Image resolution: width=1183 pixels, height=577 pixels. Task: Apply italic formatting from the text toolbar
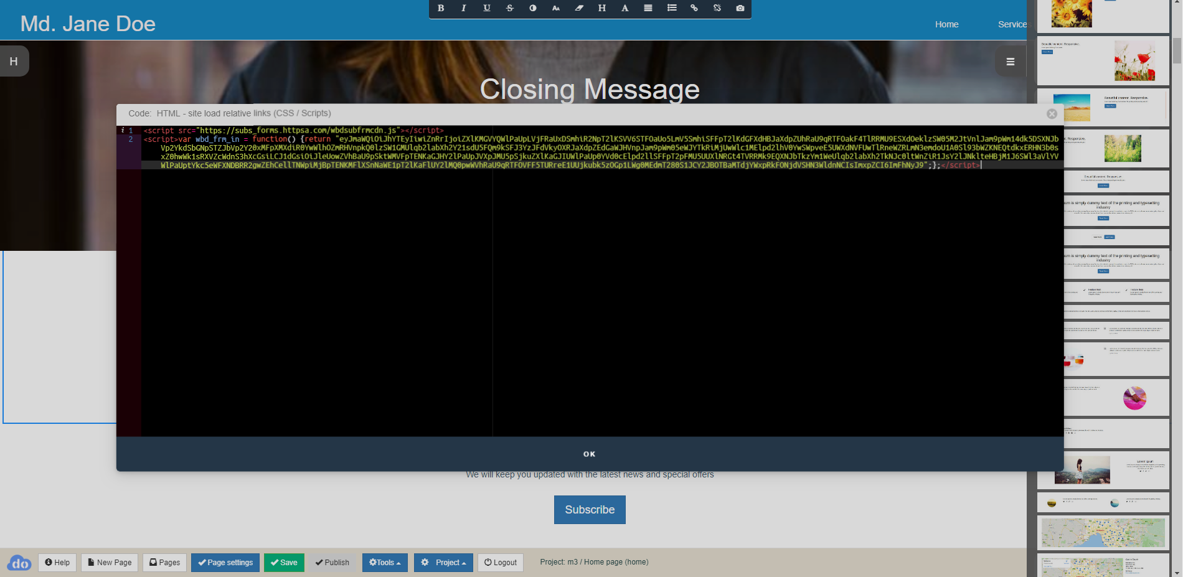pyautogui.click(x=464, y=8)
